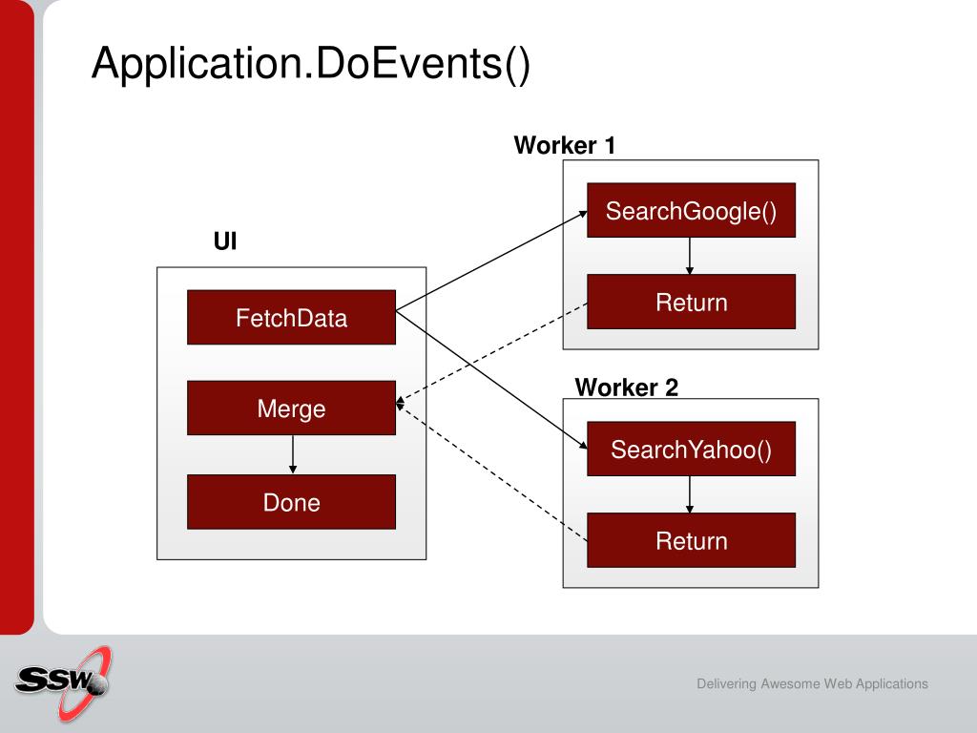Click the SearchGoogle() box

click(x=691, y=210)
